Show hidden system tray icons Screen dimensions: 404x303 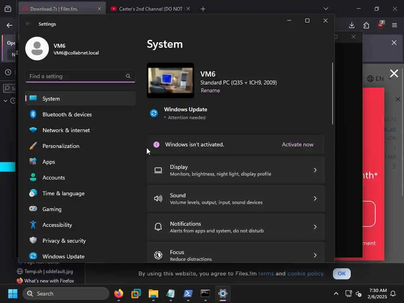click(x=336, y=294)
